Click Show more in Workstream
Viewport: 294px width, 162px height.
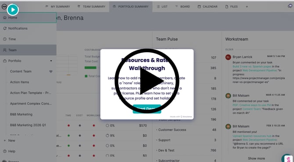[256, 158]
